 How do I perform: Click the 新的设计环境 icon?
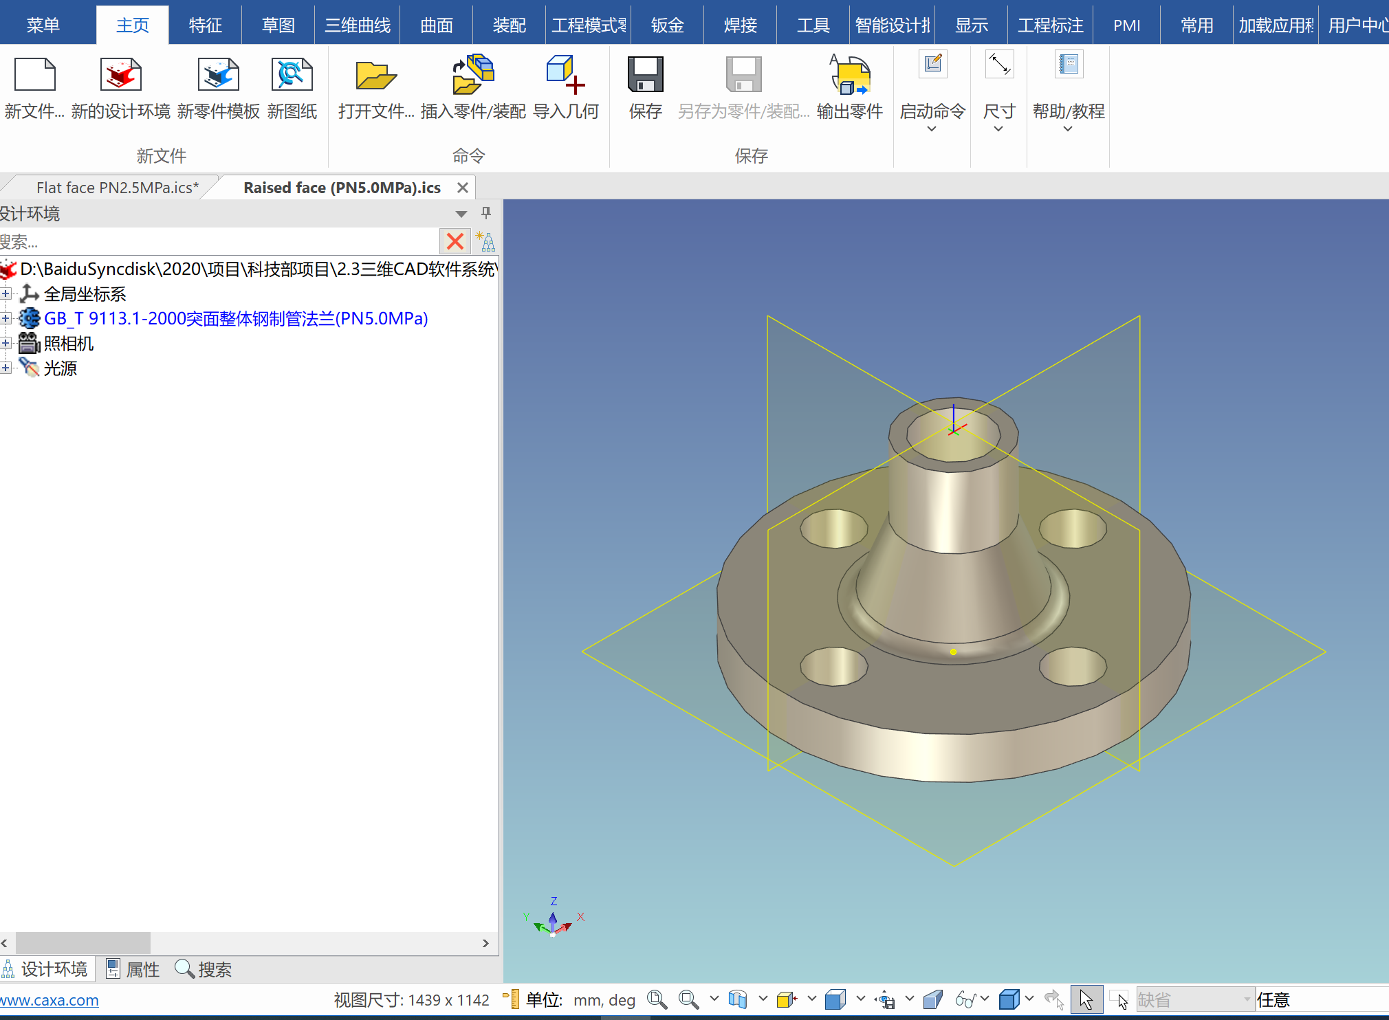pyautogui.click(x=121, y=76)
